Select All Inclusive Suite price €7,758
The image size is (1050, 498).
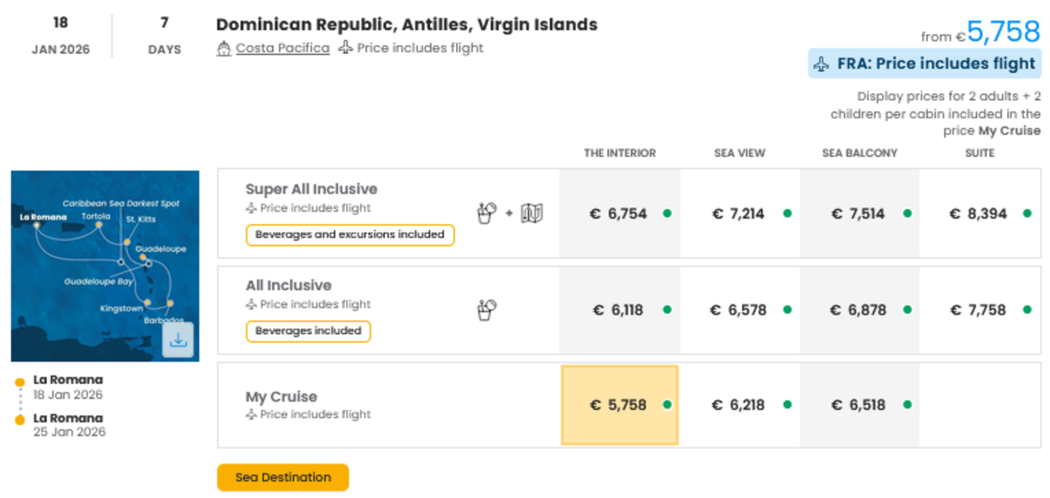[x=979, y=310]
